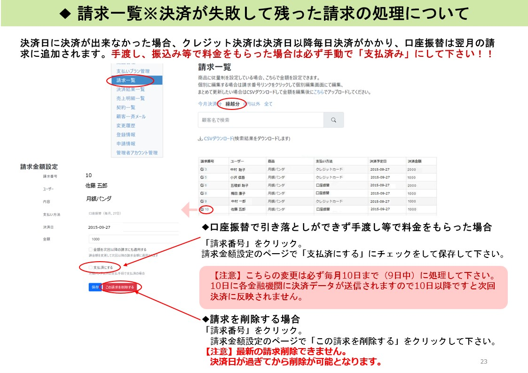Open 決済結果一覧 in the sidebar menu

130,89
